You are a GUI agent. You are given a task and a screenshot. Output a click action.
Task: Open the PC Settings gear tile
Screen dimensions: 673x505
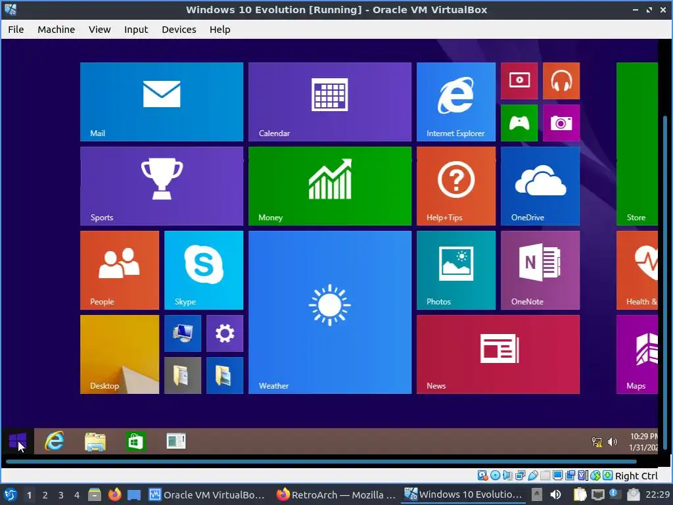click(x=225, y=333)
